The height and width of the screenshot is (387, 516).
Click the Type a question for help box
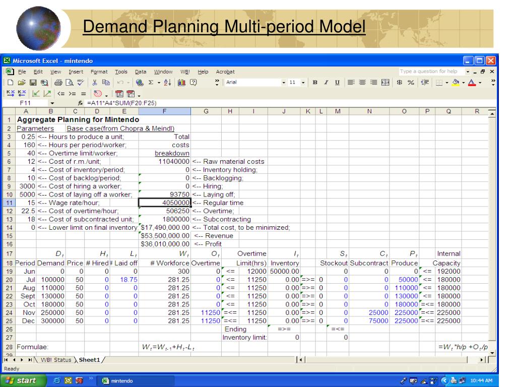click(431, 72)
